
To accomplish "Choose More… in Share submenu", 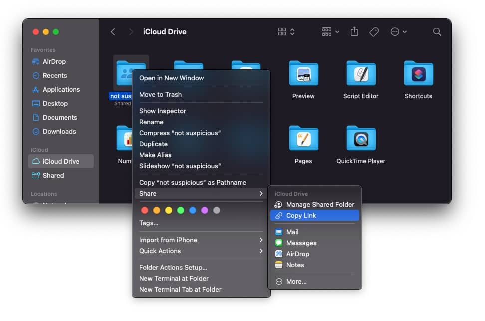I will click(315, 282).
